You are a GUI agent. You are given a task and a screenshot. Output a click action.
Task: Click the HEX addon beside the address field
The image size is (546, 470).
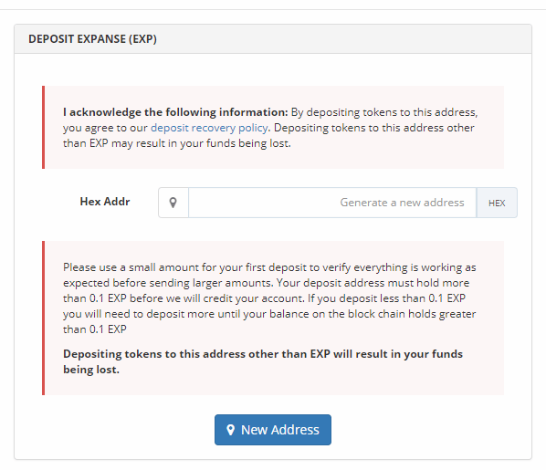(497, 203)
